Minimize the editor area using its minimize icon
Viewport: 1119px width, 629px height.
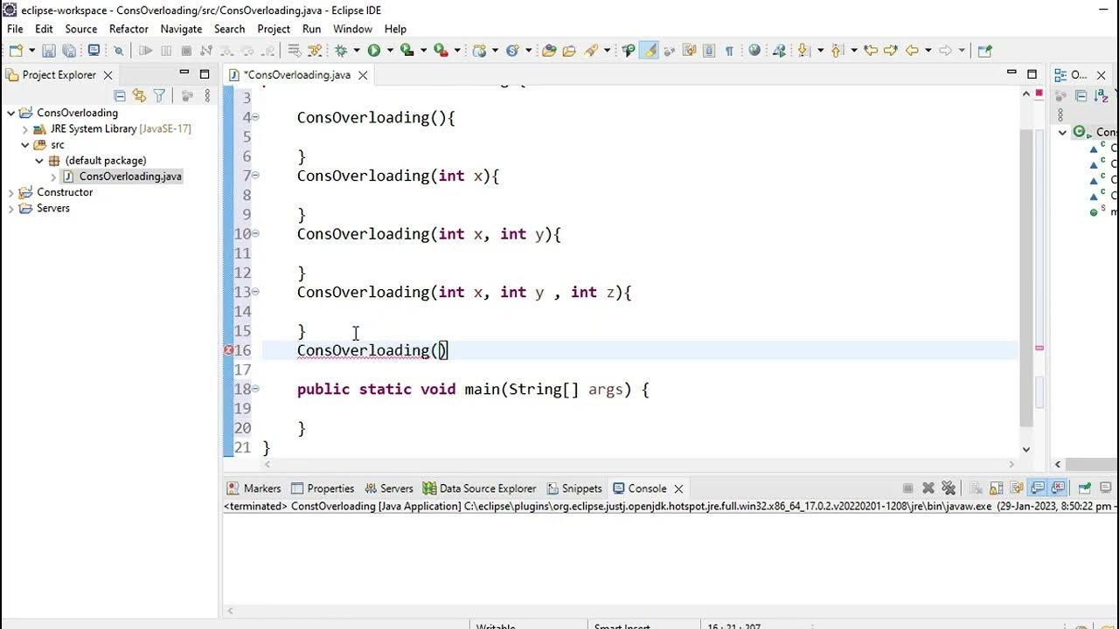[1011, 73]
